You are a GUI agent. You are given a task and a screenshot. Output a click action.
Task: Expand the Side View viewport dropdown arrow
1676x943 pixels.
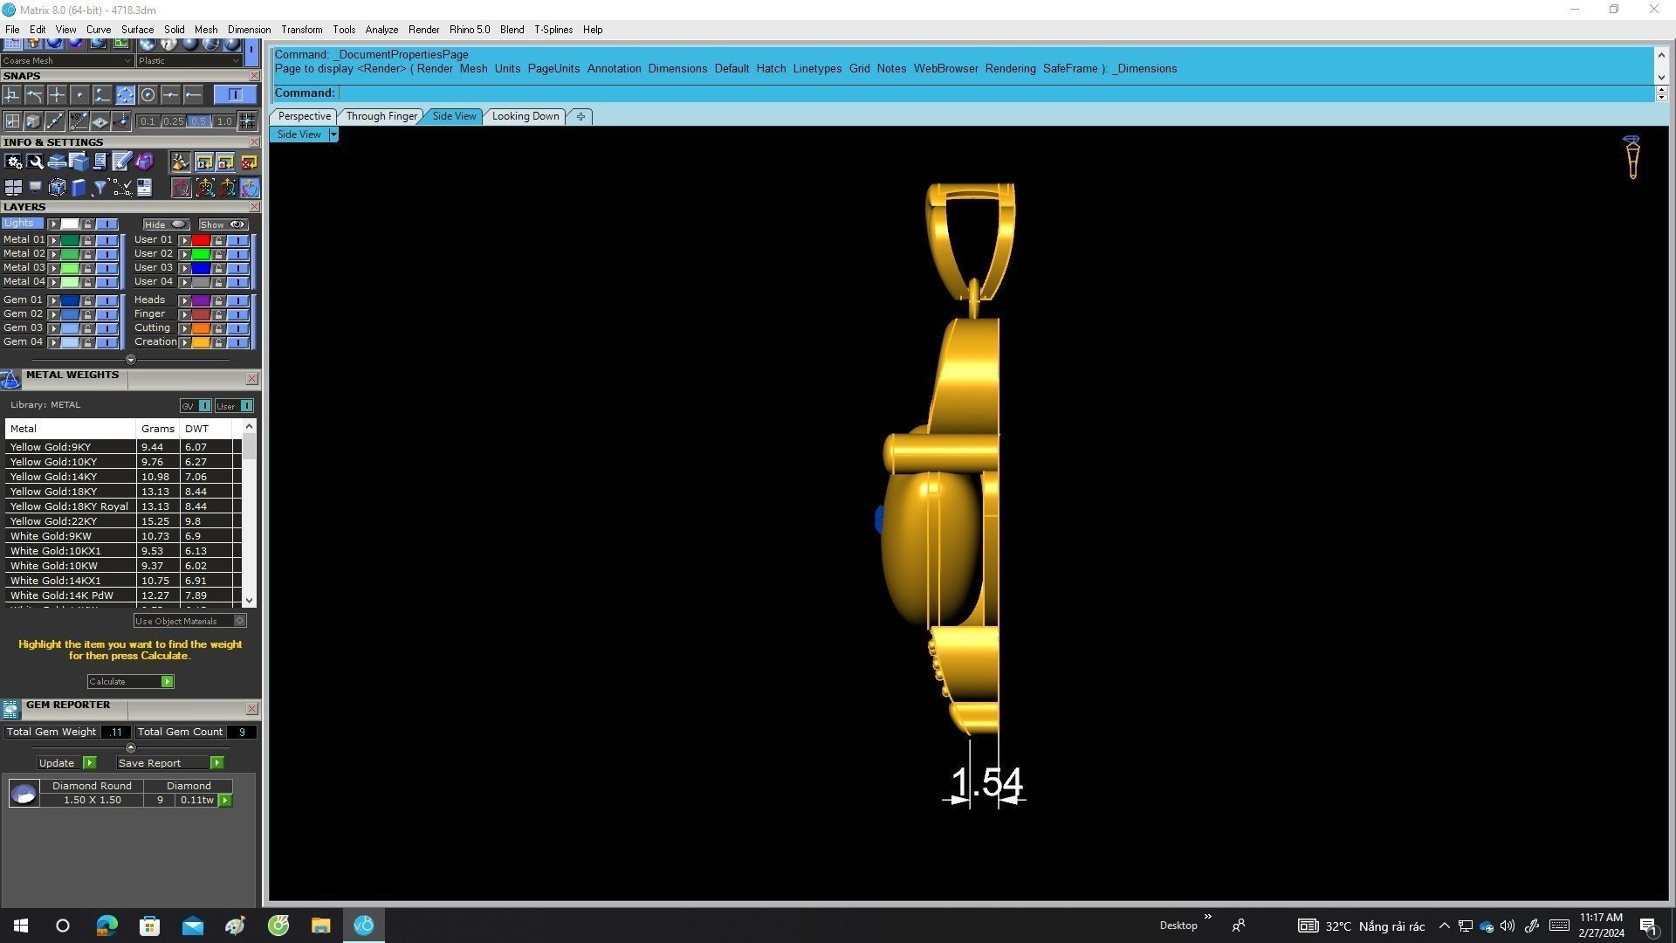click(x=333, y=134)
